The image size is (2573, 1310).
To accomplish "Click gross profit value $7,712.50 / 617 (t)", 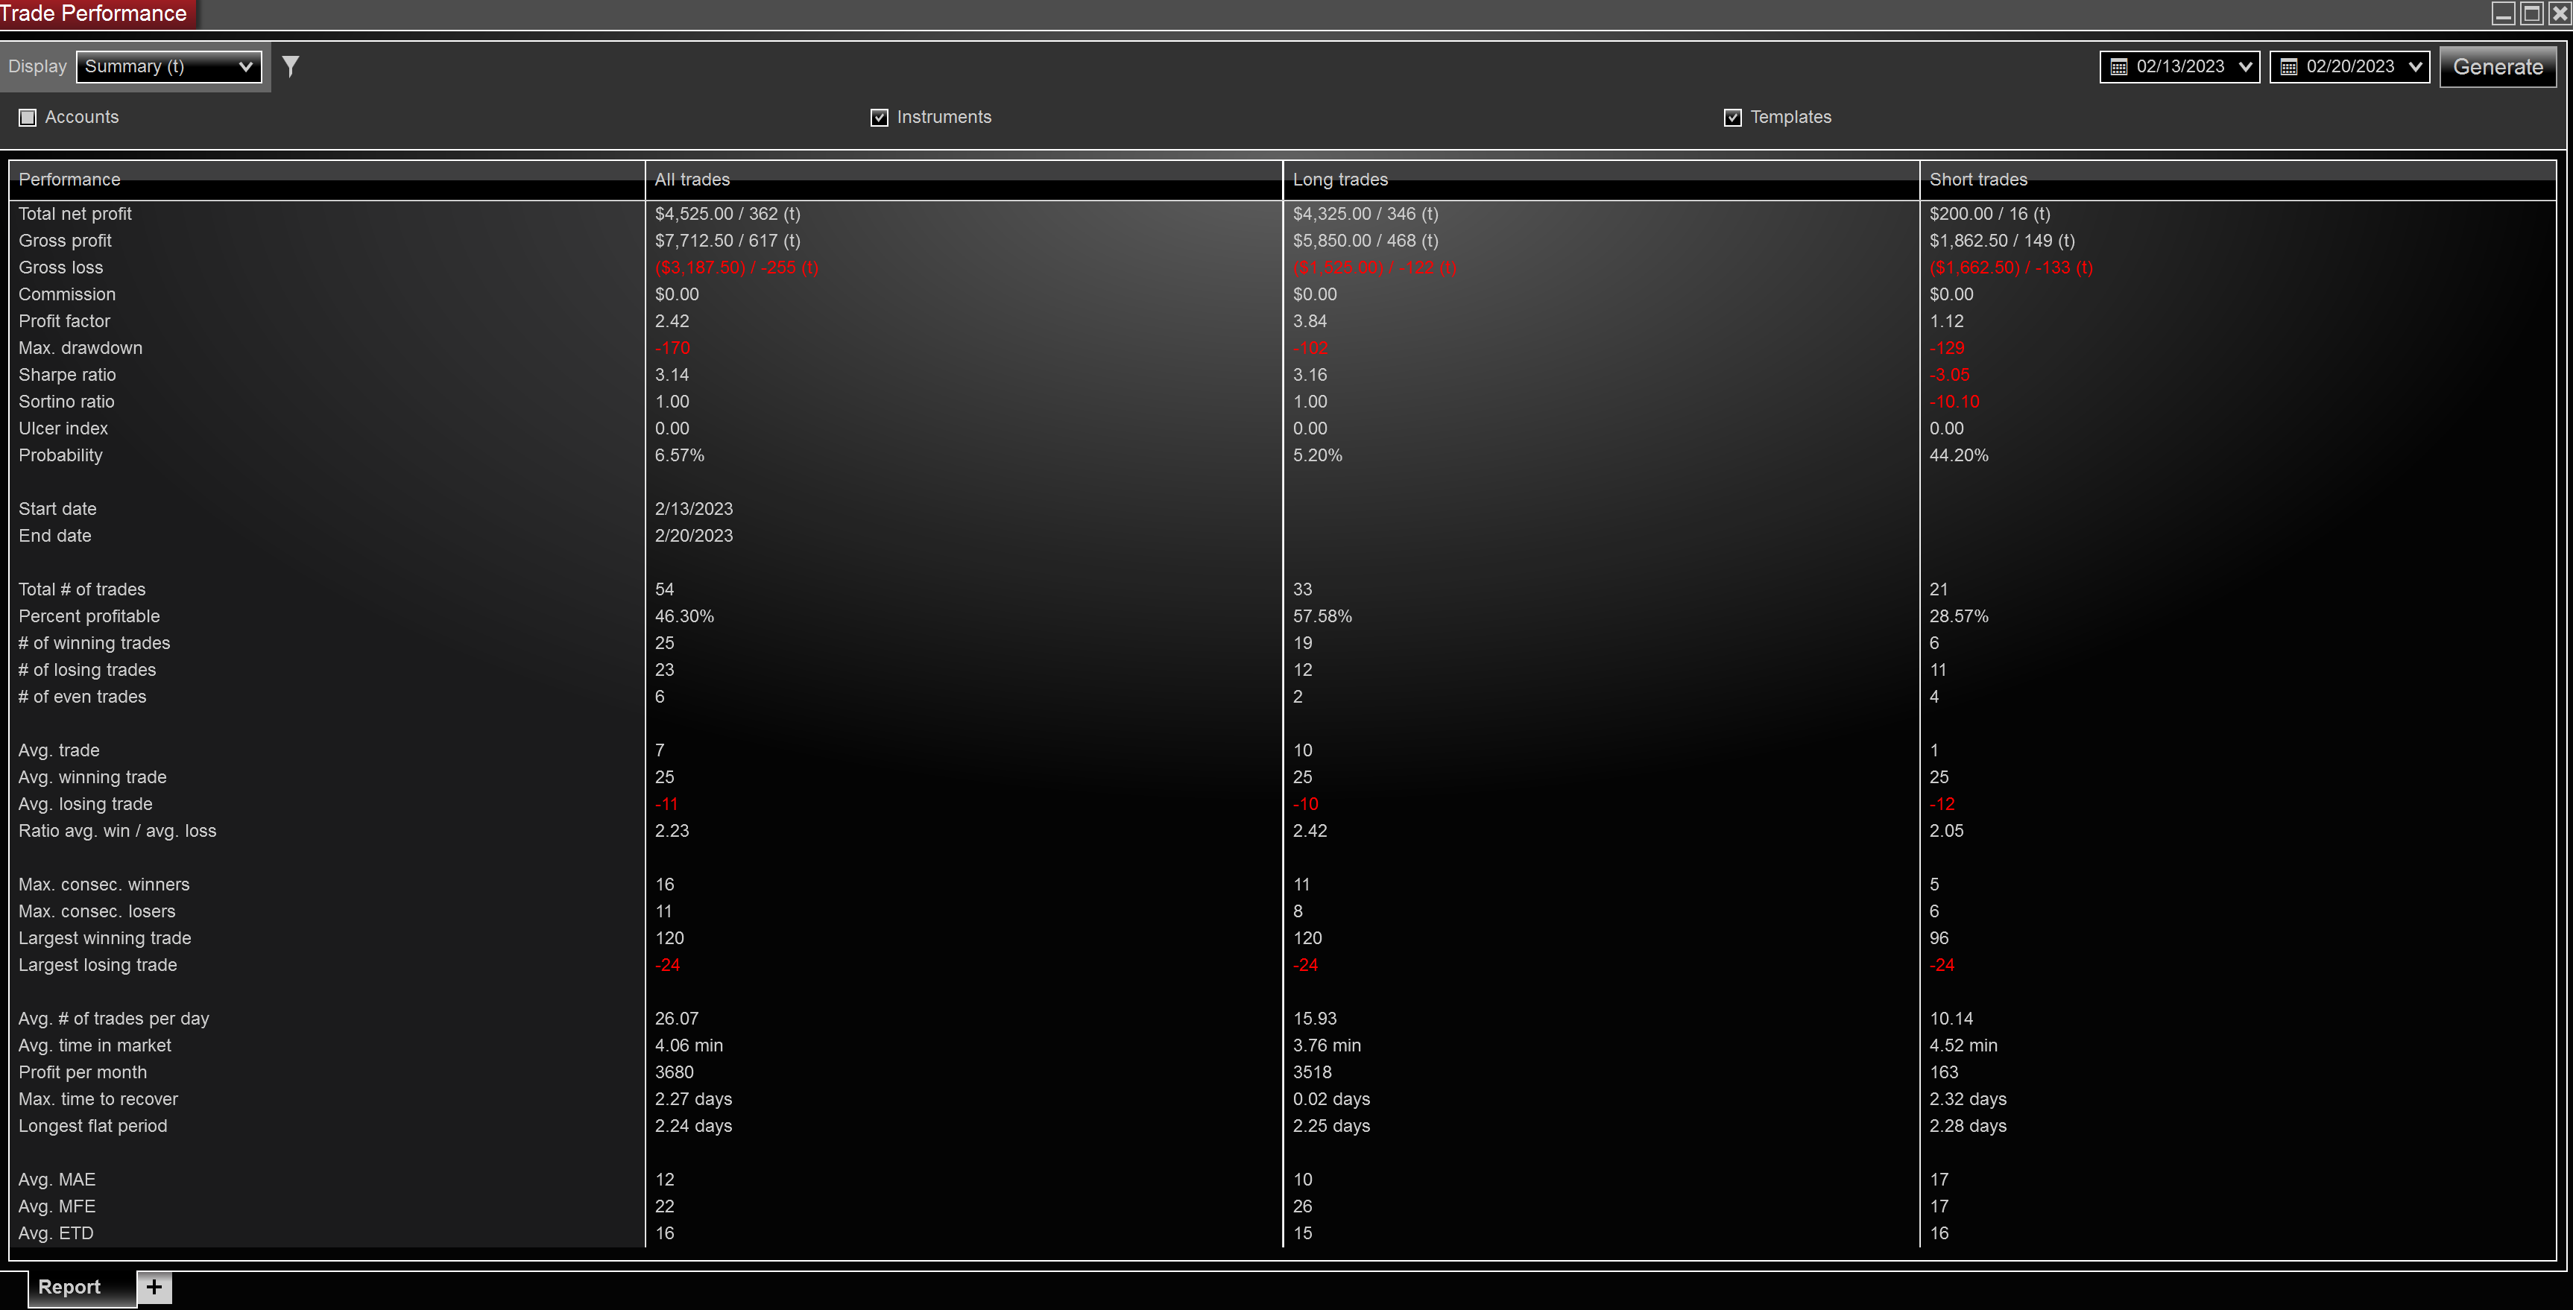I will click(x=727, y=241).
